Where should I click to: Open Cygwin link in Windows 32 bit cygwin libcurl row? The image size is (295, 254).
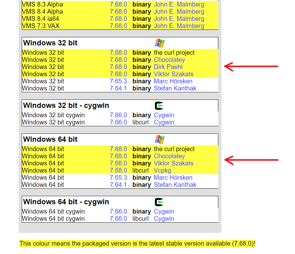pos(164,122)
